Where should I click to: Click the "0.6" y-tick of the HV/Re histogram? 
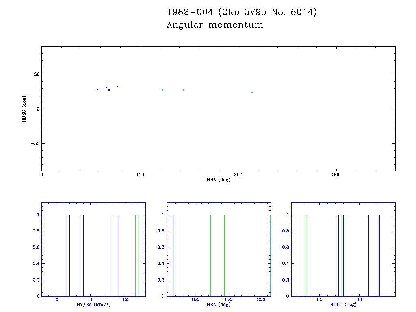pyautogui.click(x=36, y=247)
